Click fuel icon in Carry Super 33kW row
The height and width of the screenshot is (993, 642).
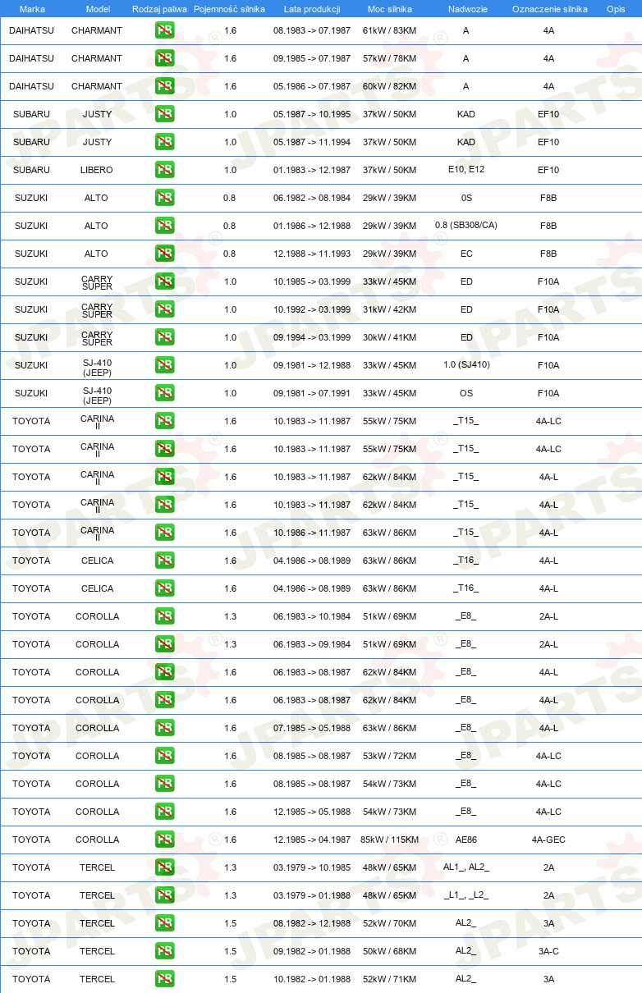tap(164, 281)
